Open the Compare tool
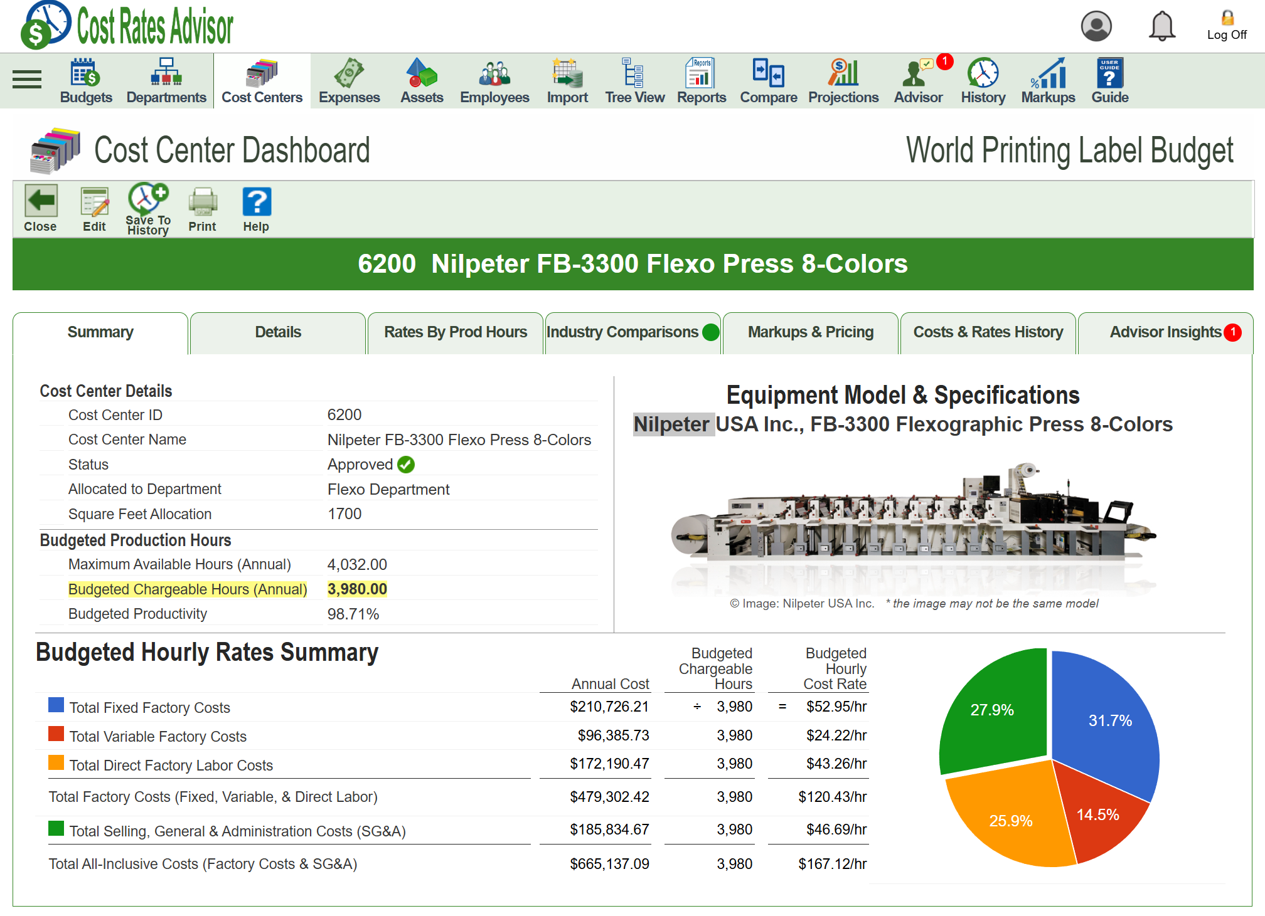The image size is (1265, 916). click(x=768, y=82)
